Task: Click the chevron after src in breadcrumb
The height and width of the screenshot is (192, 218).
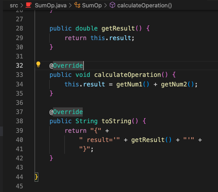Action: (22, 6)
